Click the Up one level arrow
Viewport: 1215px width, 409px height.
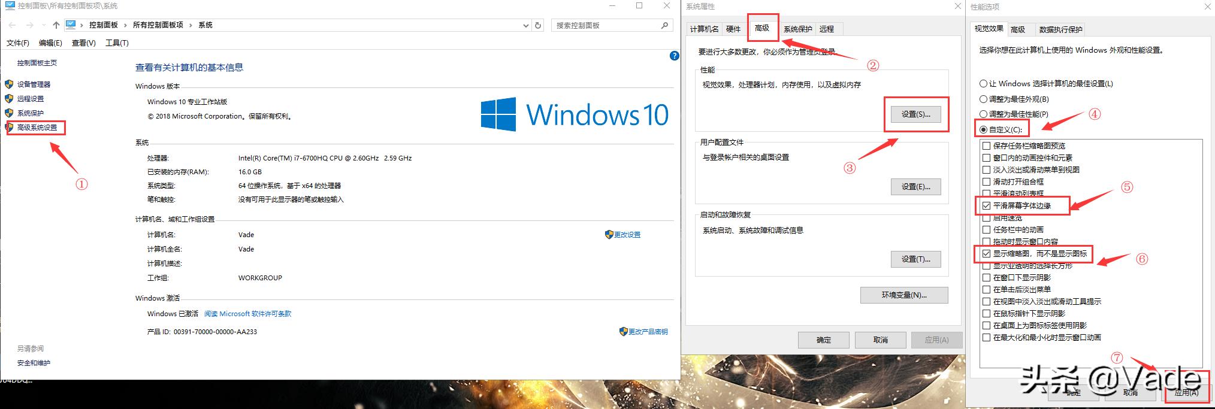coord(56,25)
